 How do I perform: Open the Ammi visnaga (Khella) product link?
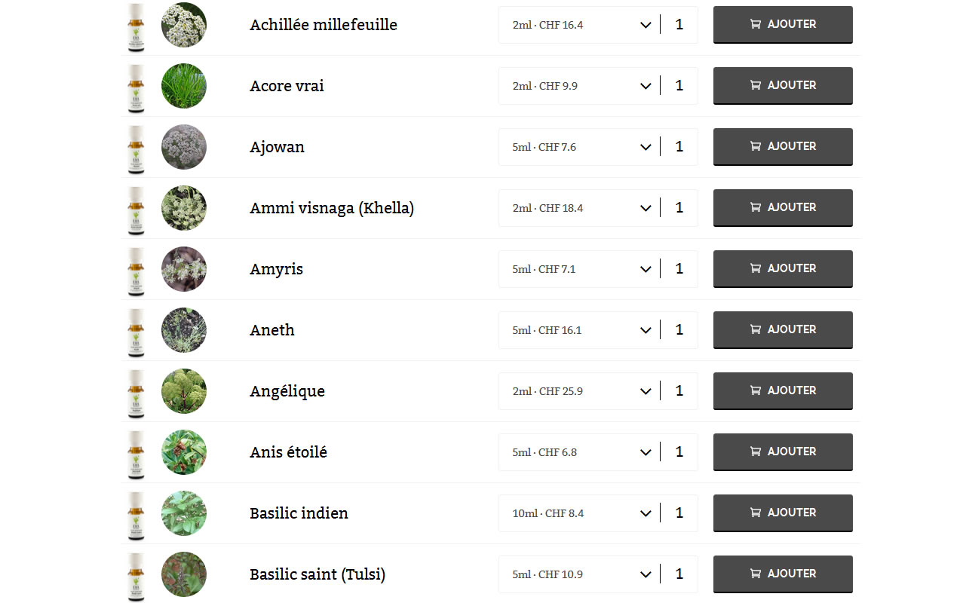coord(332,208)
